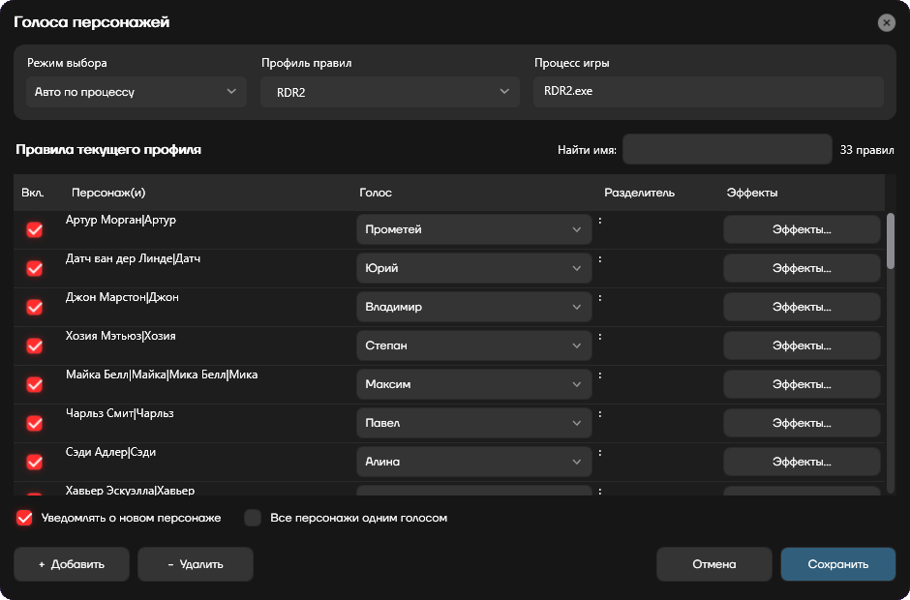The image size is (910, 600).
Task: Toggle Уведомлять о новом персонаже checkbox
Action: [x=24, y=518]
